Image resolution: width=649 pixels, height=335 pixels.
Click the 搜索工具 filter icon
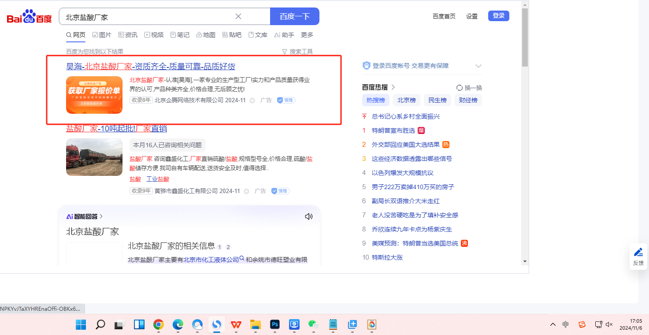pyautogui.click(x=285, y=52)
